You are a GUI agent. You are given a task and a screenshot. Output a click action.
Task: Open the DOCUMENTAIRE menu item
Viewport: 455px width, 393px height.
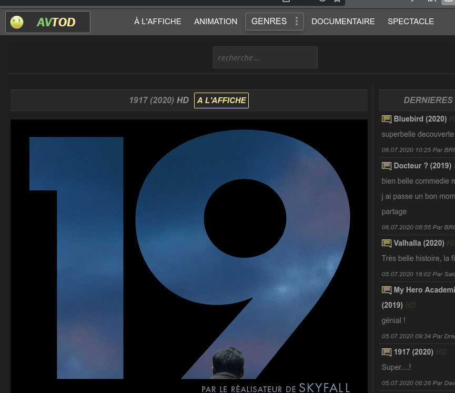[x=343, y=22]
